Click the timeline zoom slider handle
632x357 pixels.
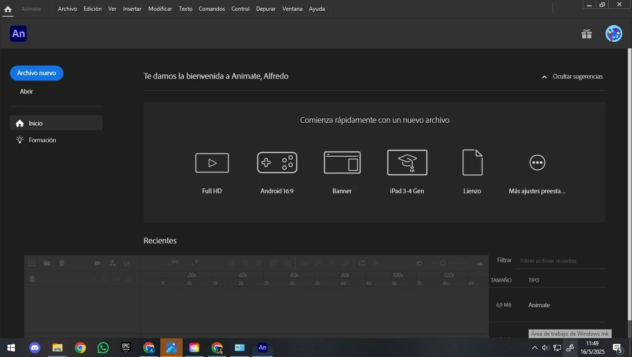[442, 264]
